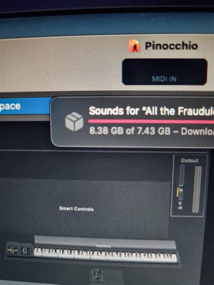Viewport: 214px width, 285px height.
Task: Click the Pinocchio window title text
Action: click(x=171, y=46)
